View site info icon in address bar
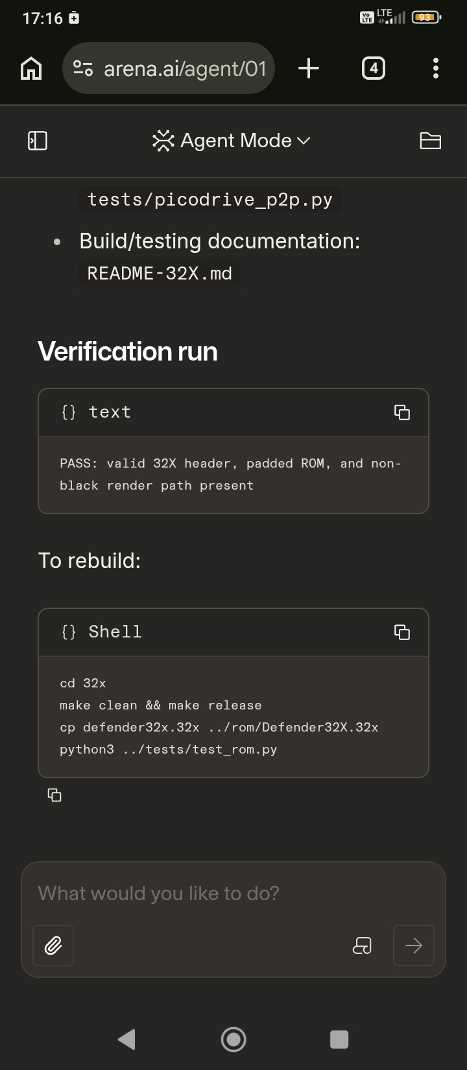Image resolution: width=467 pixels, height=1070 pixels. pyautogui.click(x=83, y=68)
